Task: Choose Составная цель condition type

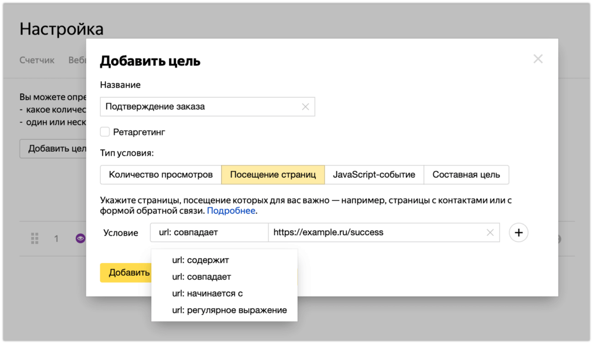Action: point(466,174)
